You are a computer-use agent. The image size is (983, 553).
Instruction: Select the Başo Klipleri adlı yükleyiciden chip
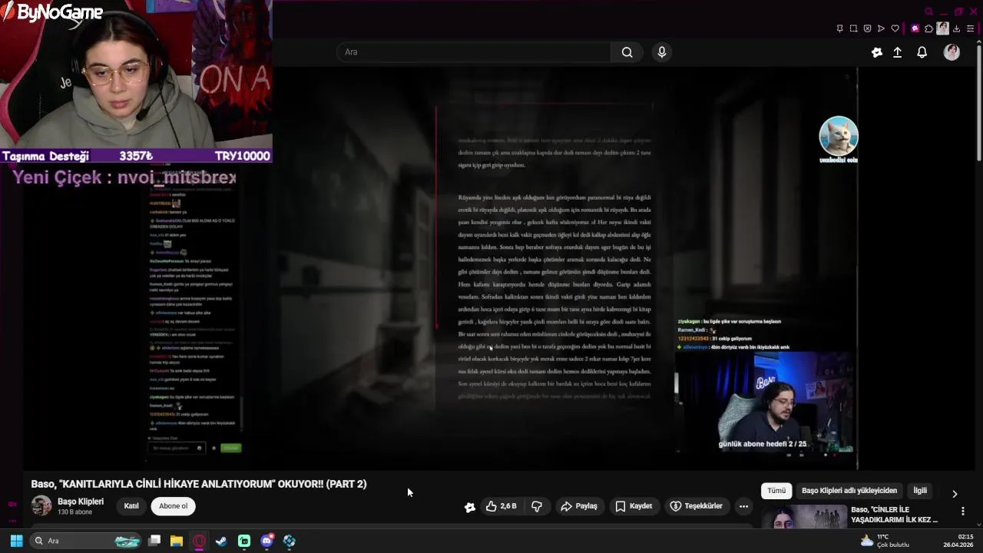tap(849, 491)
